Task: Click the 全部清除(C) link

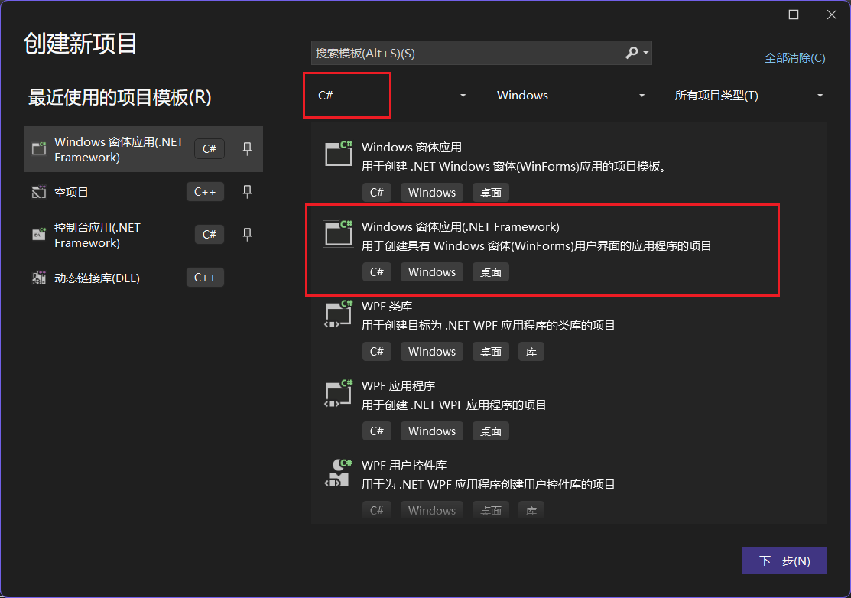Action: point(794,57)
